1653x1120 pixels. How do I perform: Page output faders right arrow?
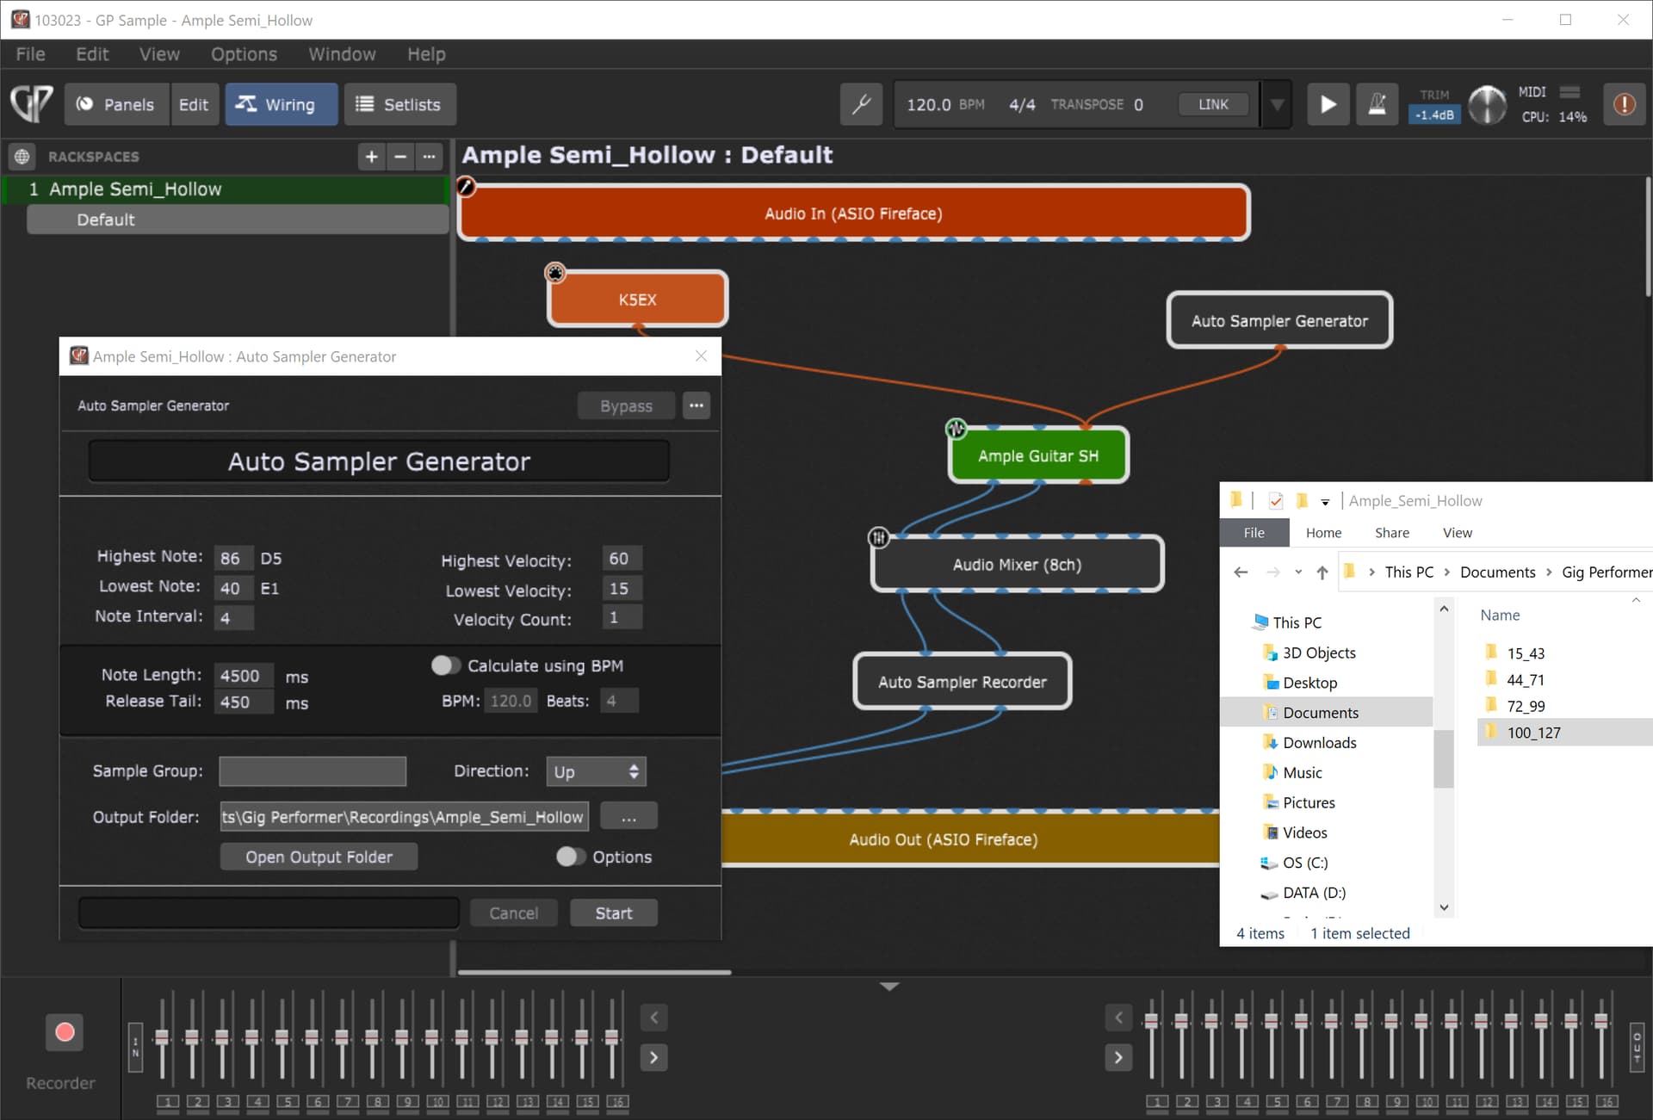(x=1118, y=1057)
